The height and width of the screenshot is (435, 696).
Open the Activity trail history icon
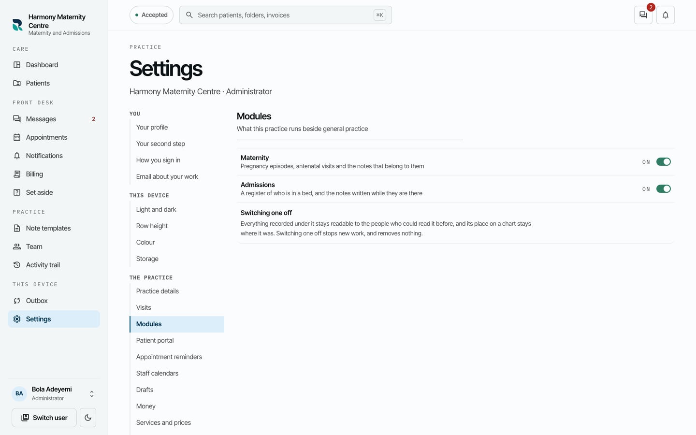(x=17, y=265)
